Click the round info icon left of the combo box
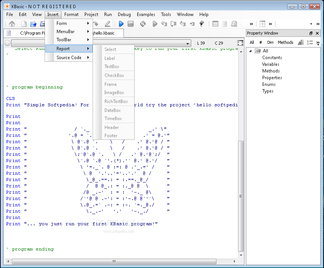 7,43
